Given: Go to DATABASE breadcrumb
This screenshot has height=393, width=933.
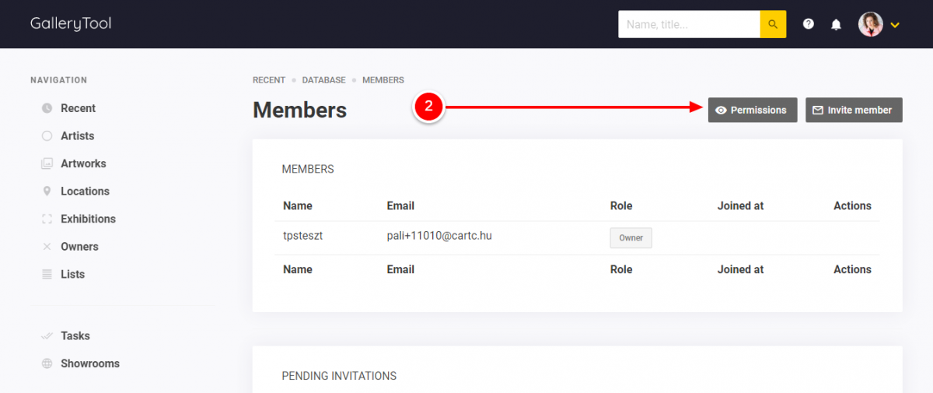Looking at the screenshot, I should (x=324, y=80).
